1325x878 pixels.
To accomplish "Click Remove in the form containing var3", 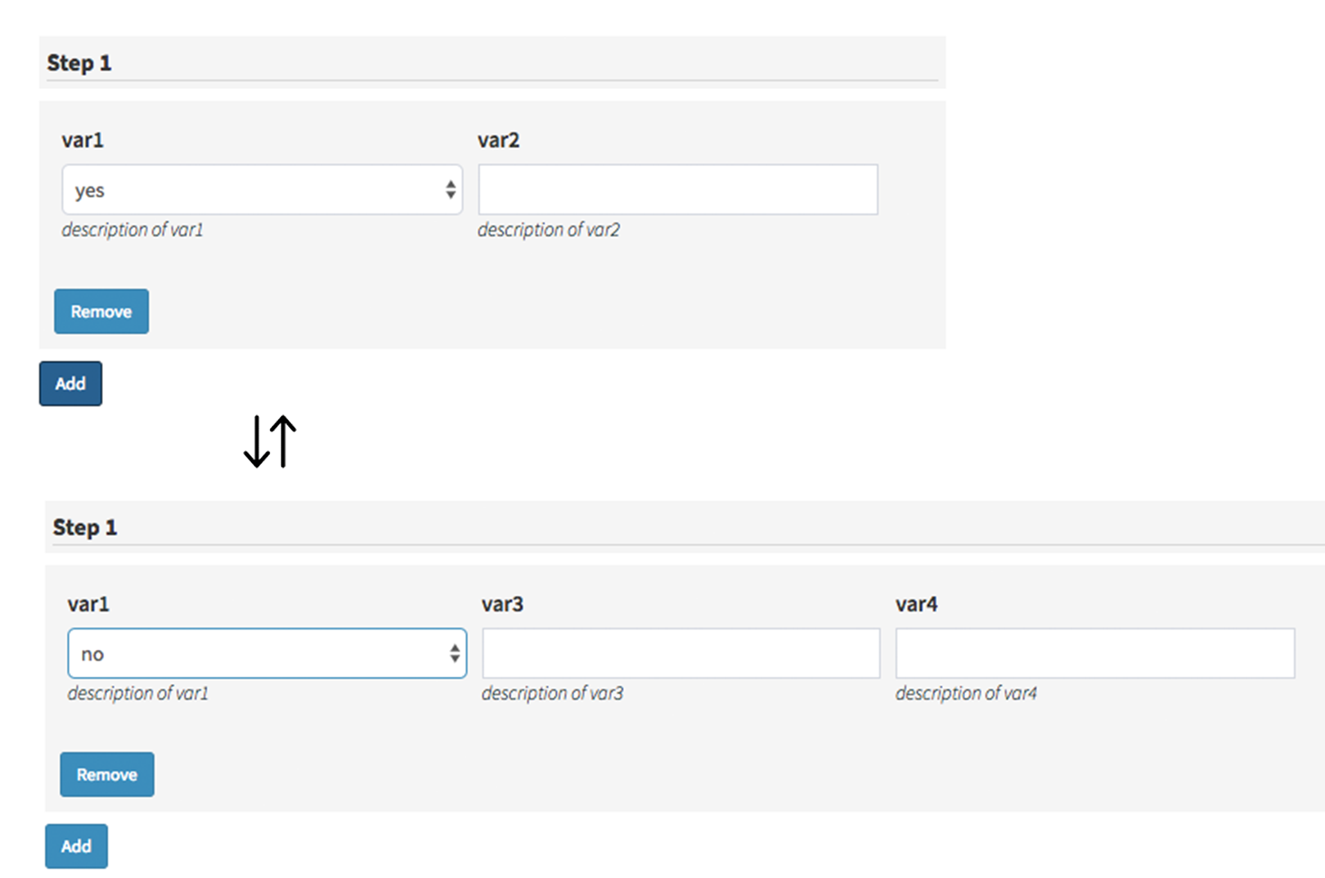I will [x=107, y=774].
